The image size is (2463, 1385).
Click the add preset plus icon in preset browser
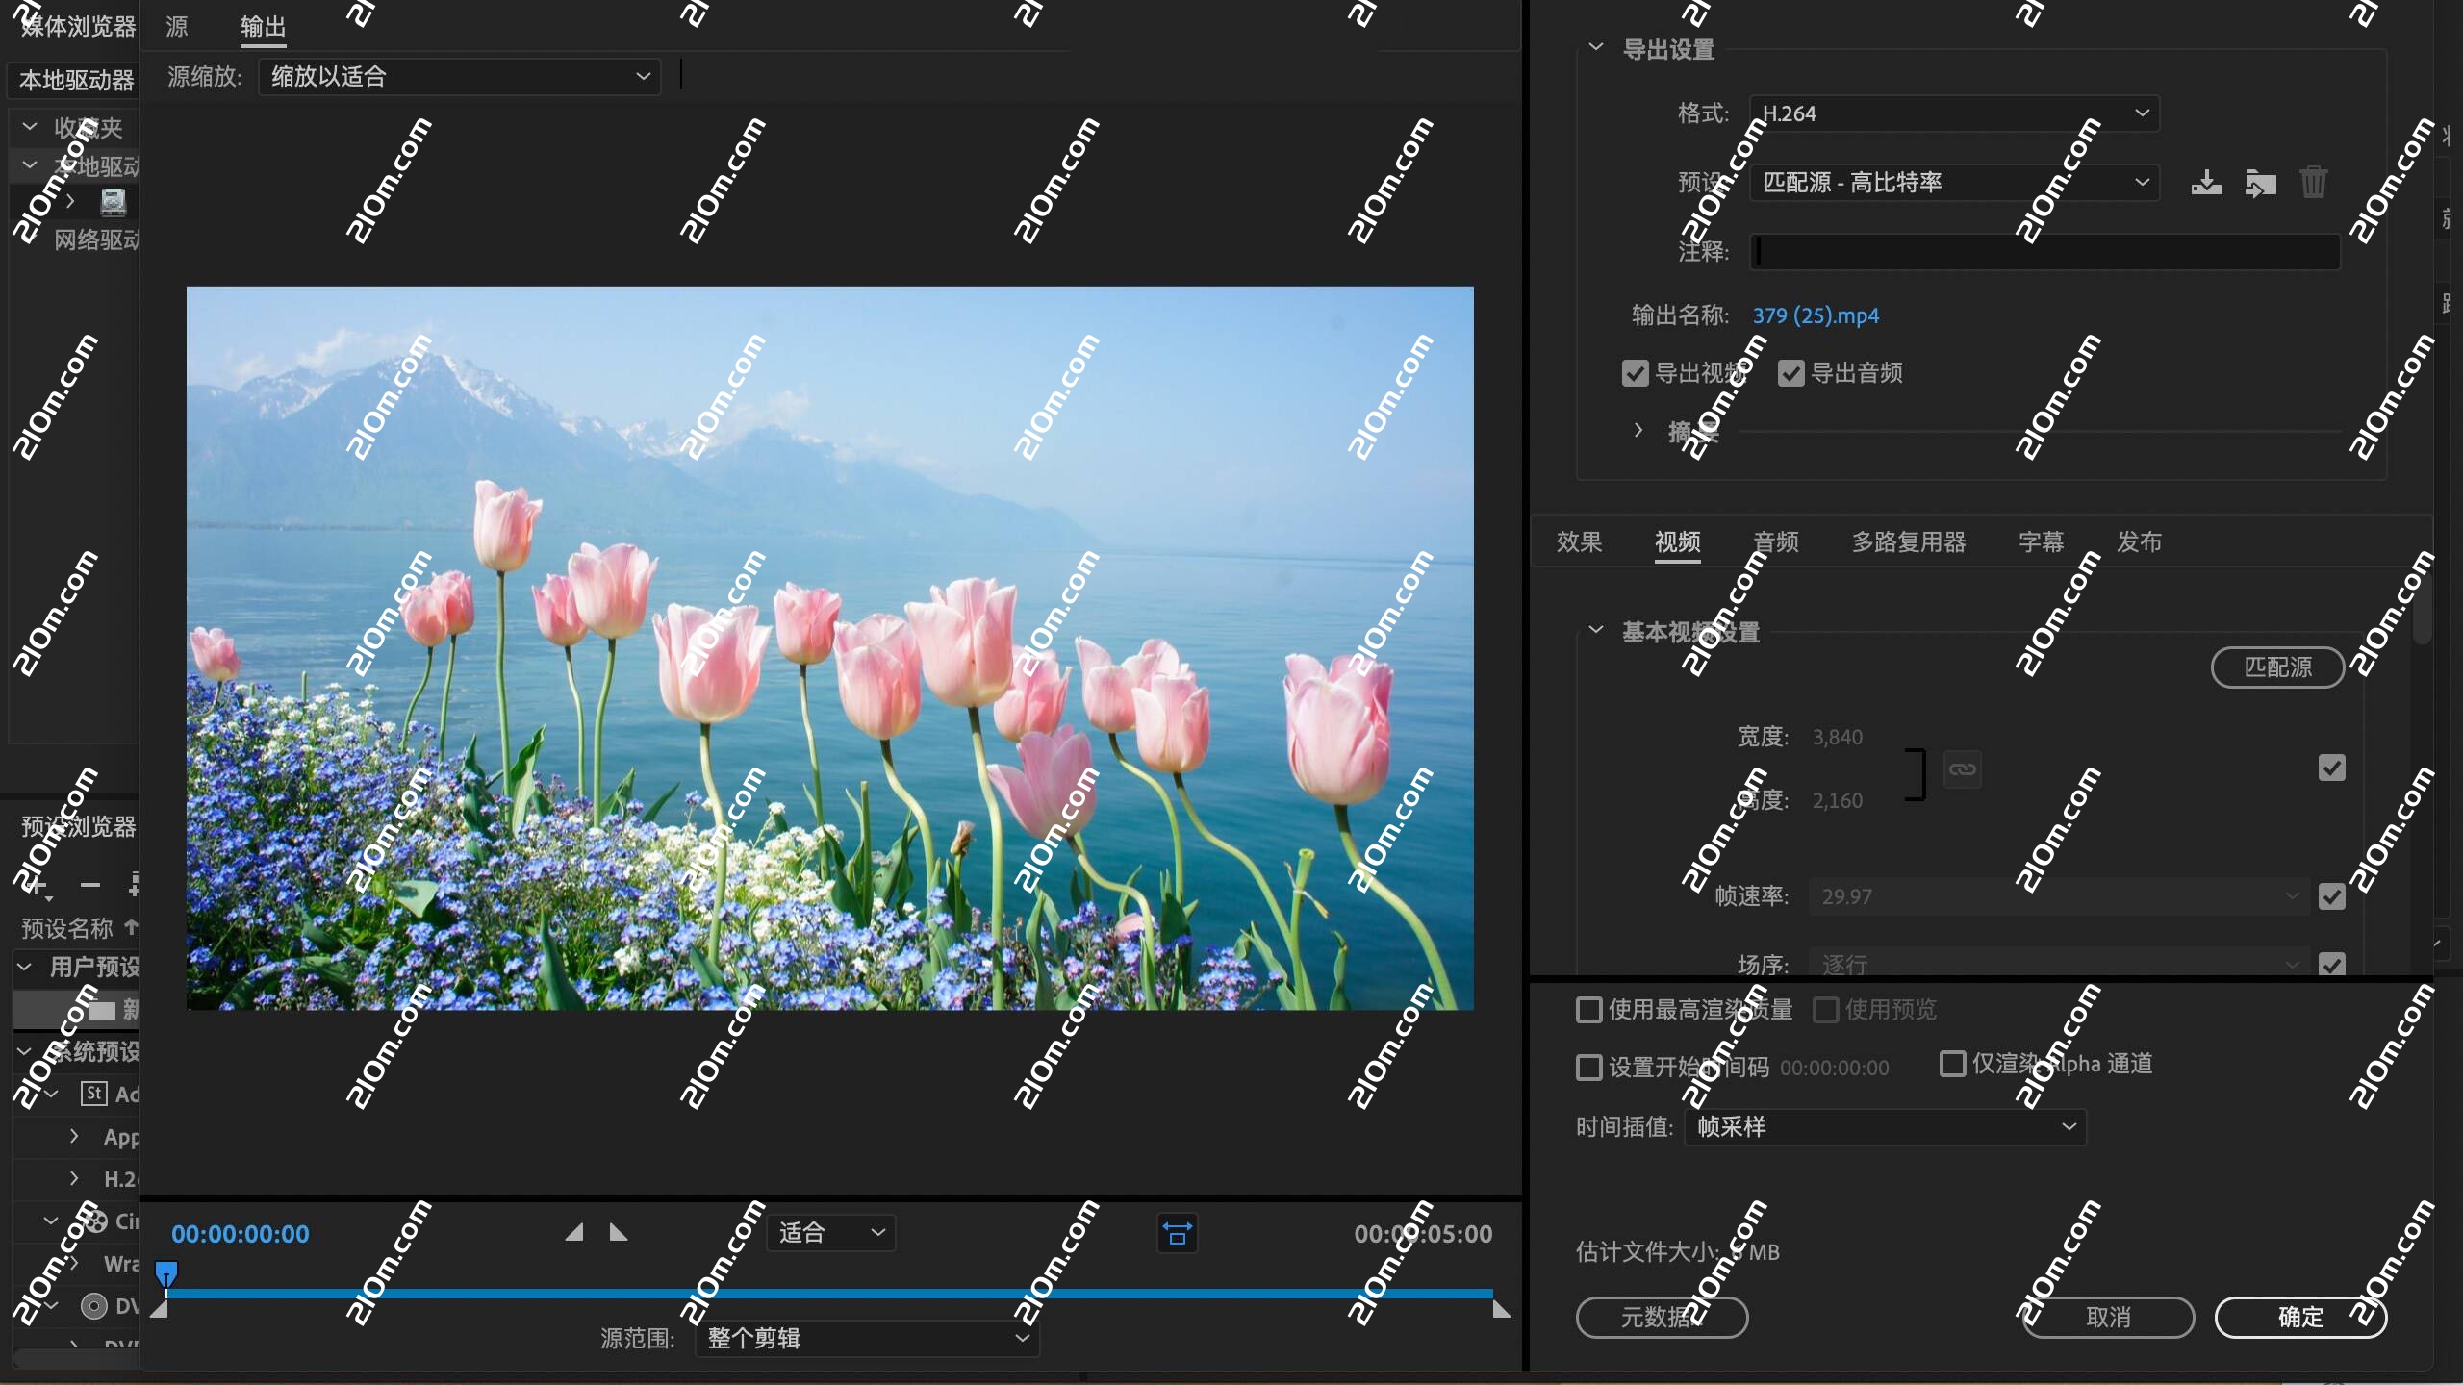[x=38, y=885]
